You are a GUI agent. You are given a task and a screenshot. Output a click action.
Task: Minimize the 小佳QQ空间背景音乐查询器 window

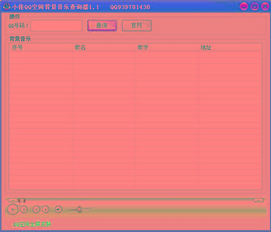coord(244,7)
